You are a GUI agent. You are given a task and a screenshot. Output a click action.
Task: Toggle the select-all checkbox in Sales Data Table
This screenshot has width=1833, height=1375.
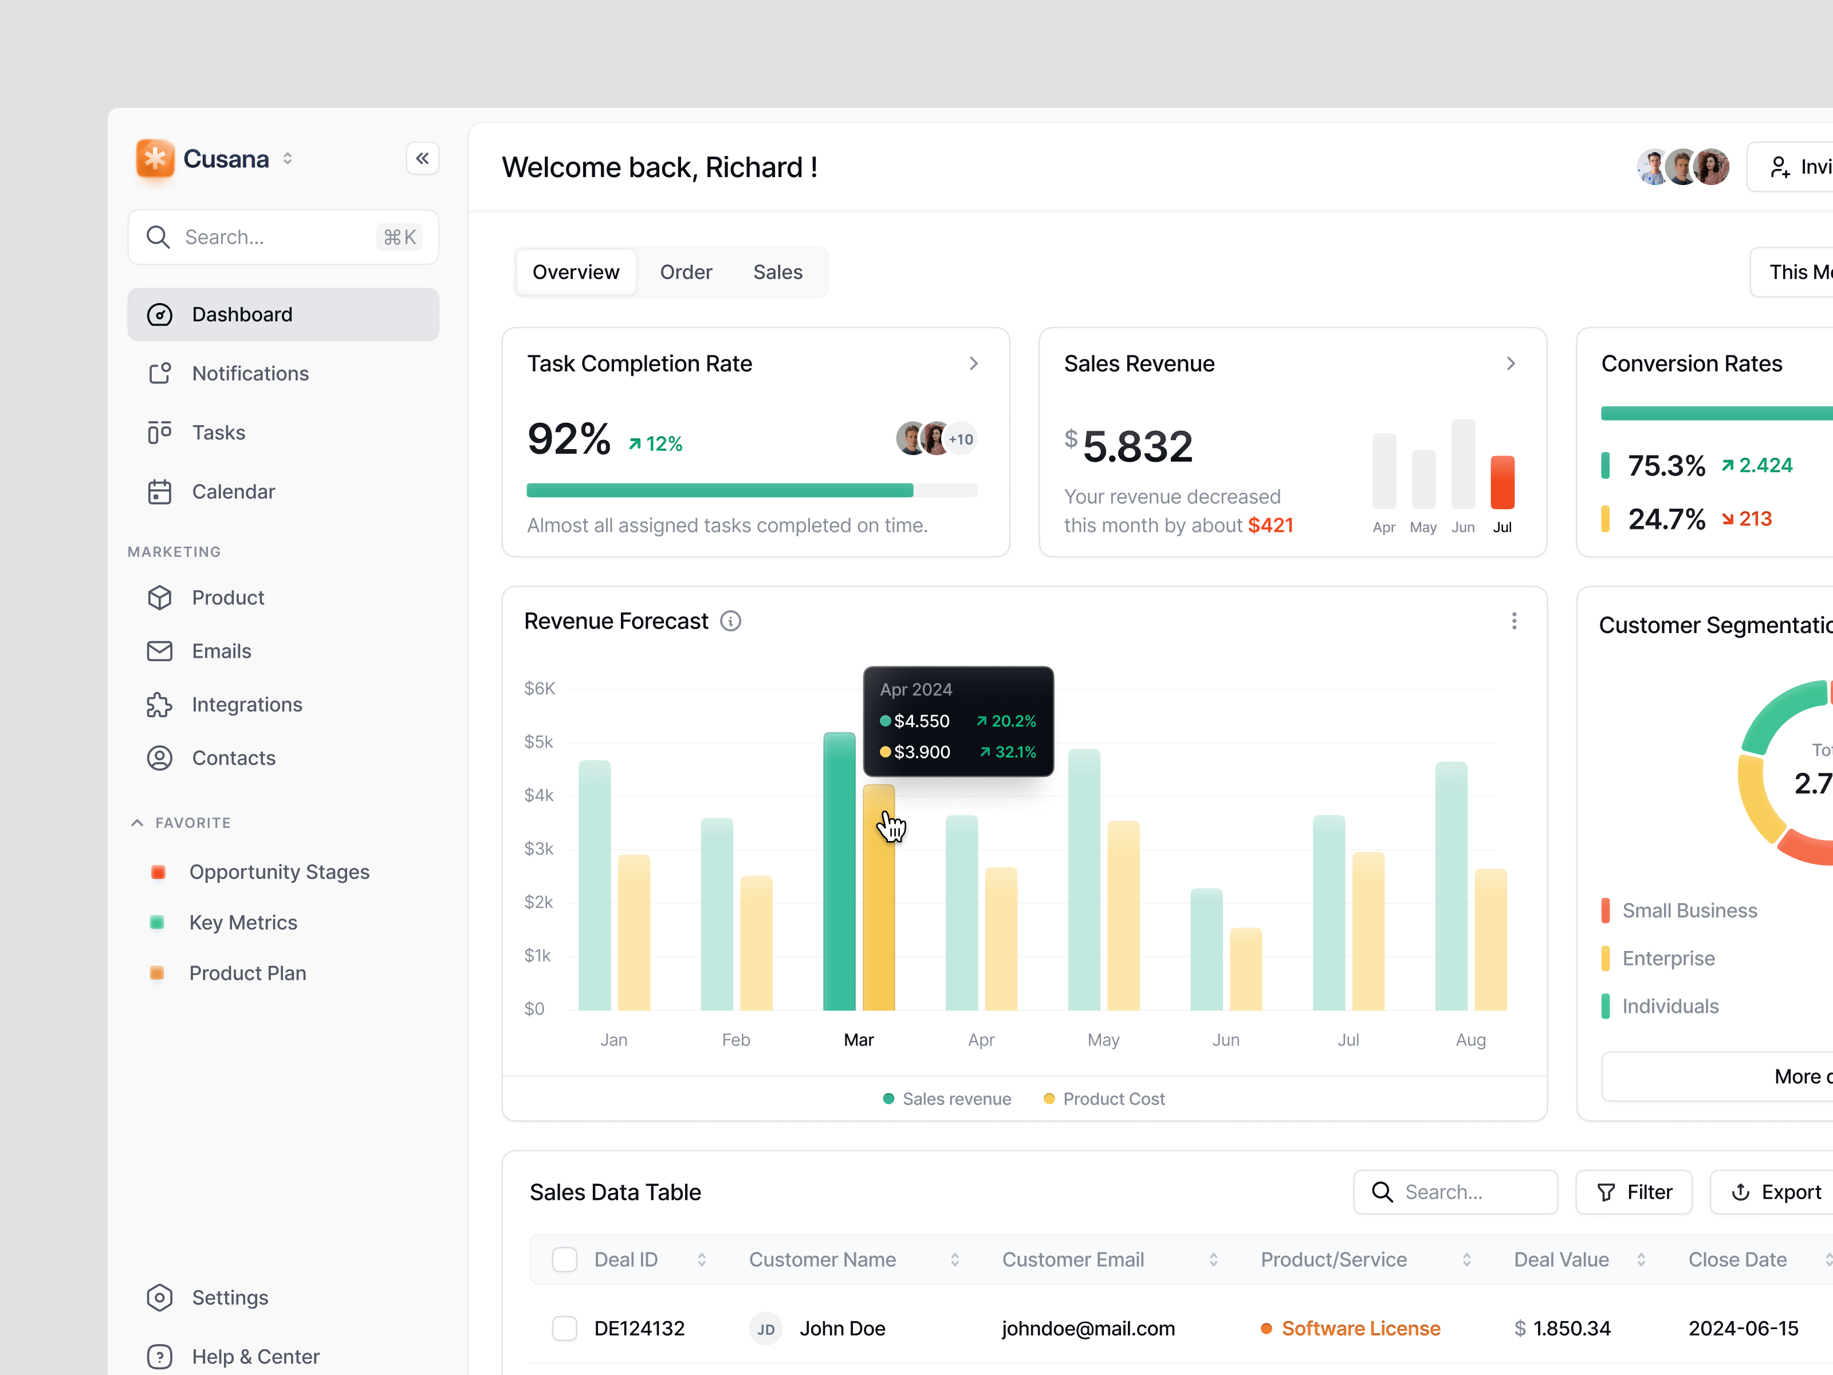tap(564, 1259)
